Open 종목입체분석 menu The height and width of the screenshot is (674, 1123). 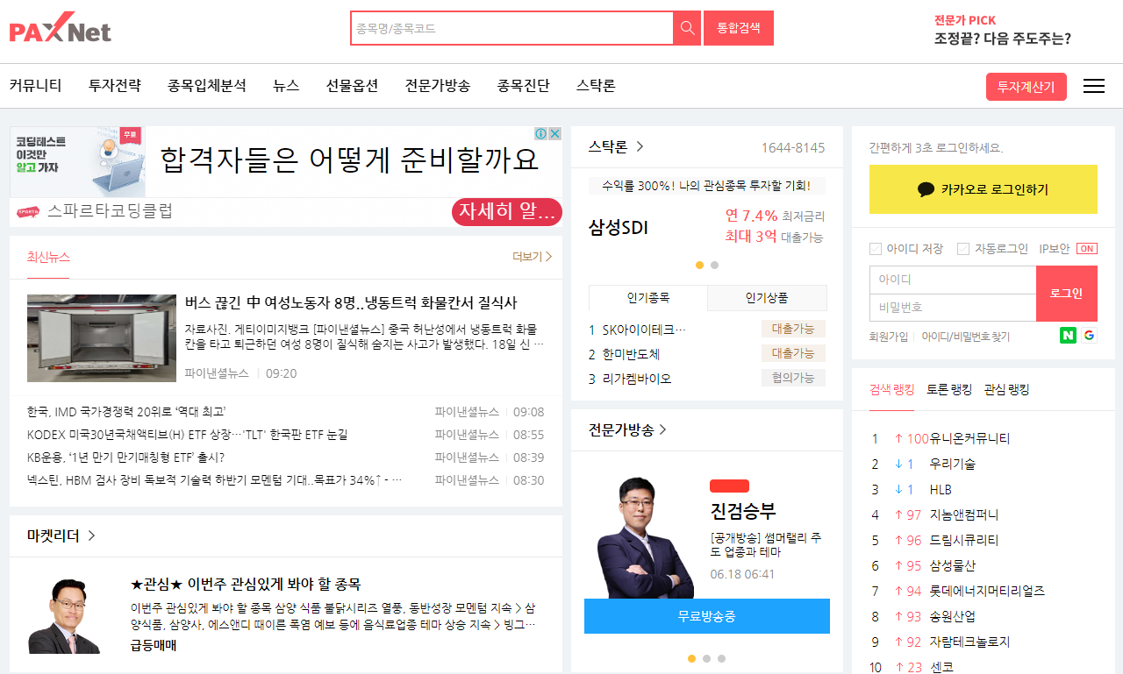pyautogui.click(x=207, y=86)
